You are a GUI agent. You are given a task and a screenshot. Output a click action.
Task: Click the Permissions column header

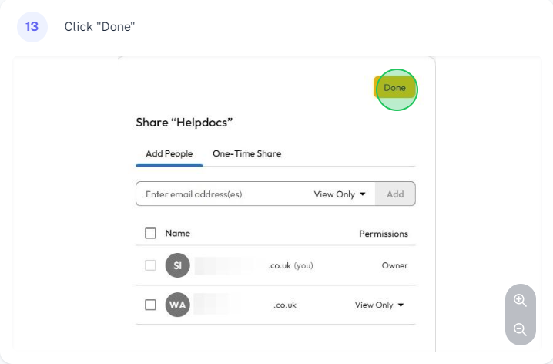[x=384, y=234]
